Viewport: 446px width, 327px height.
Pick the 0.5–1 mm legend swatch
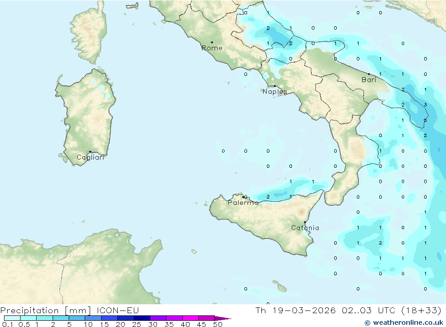click(x=29, y=318)
